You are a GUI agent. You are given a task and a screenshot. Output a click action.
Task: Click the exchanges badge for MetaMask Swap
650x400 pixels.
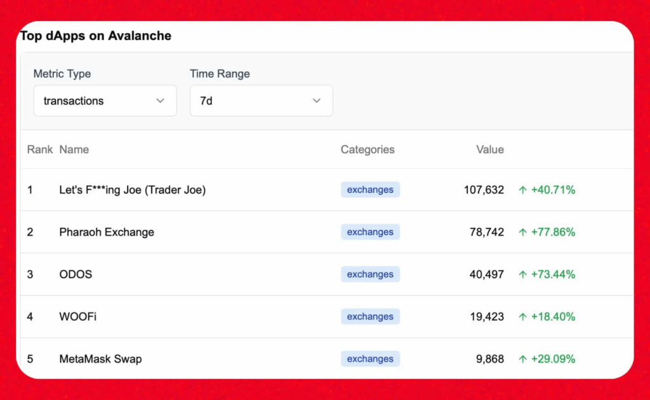(370, 359)
